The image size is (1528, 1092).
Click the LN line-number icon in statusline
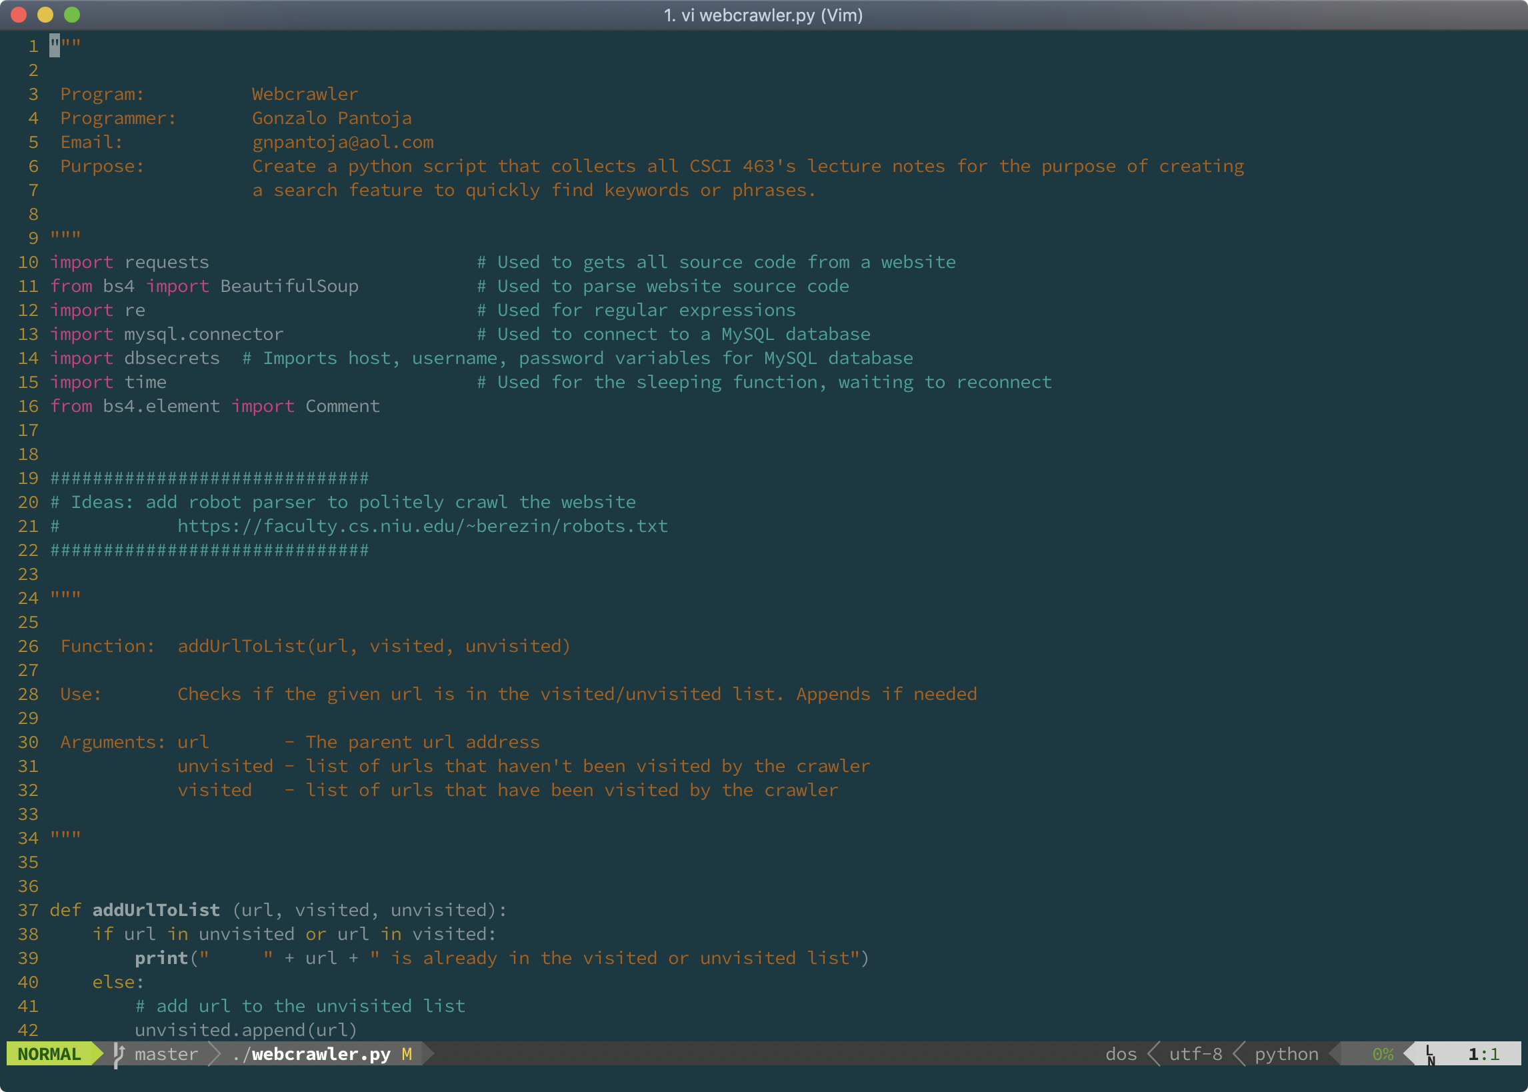coord(1430,1055)
